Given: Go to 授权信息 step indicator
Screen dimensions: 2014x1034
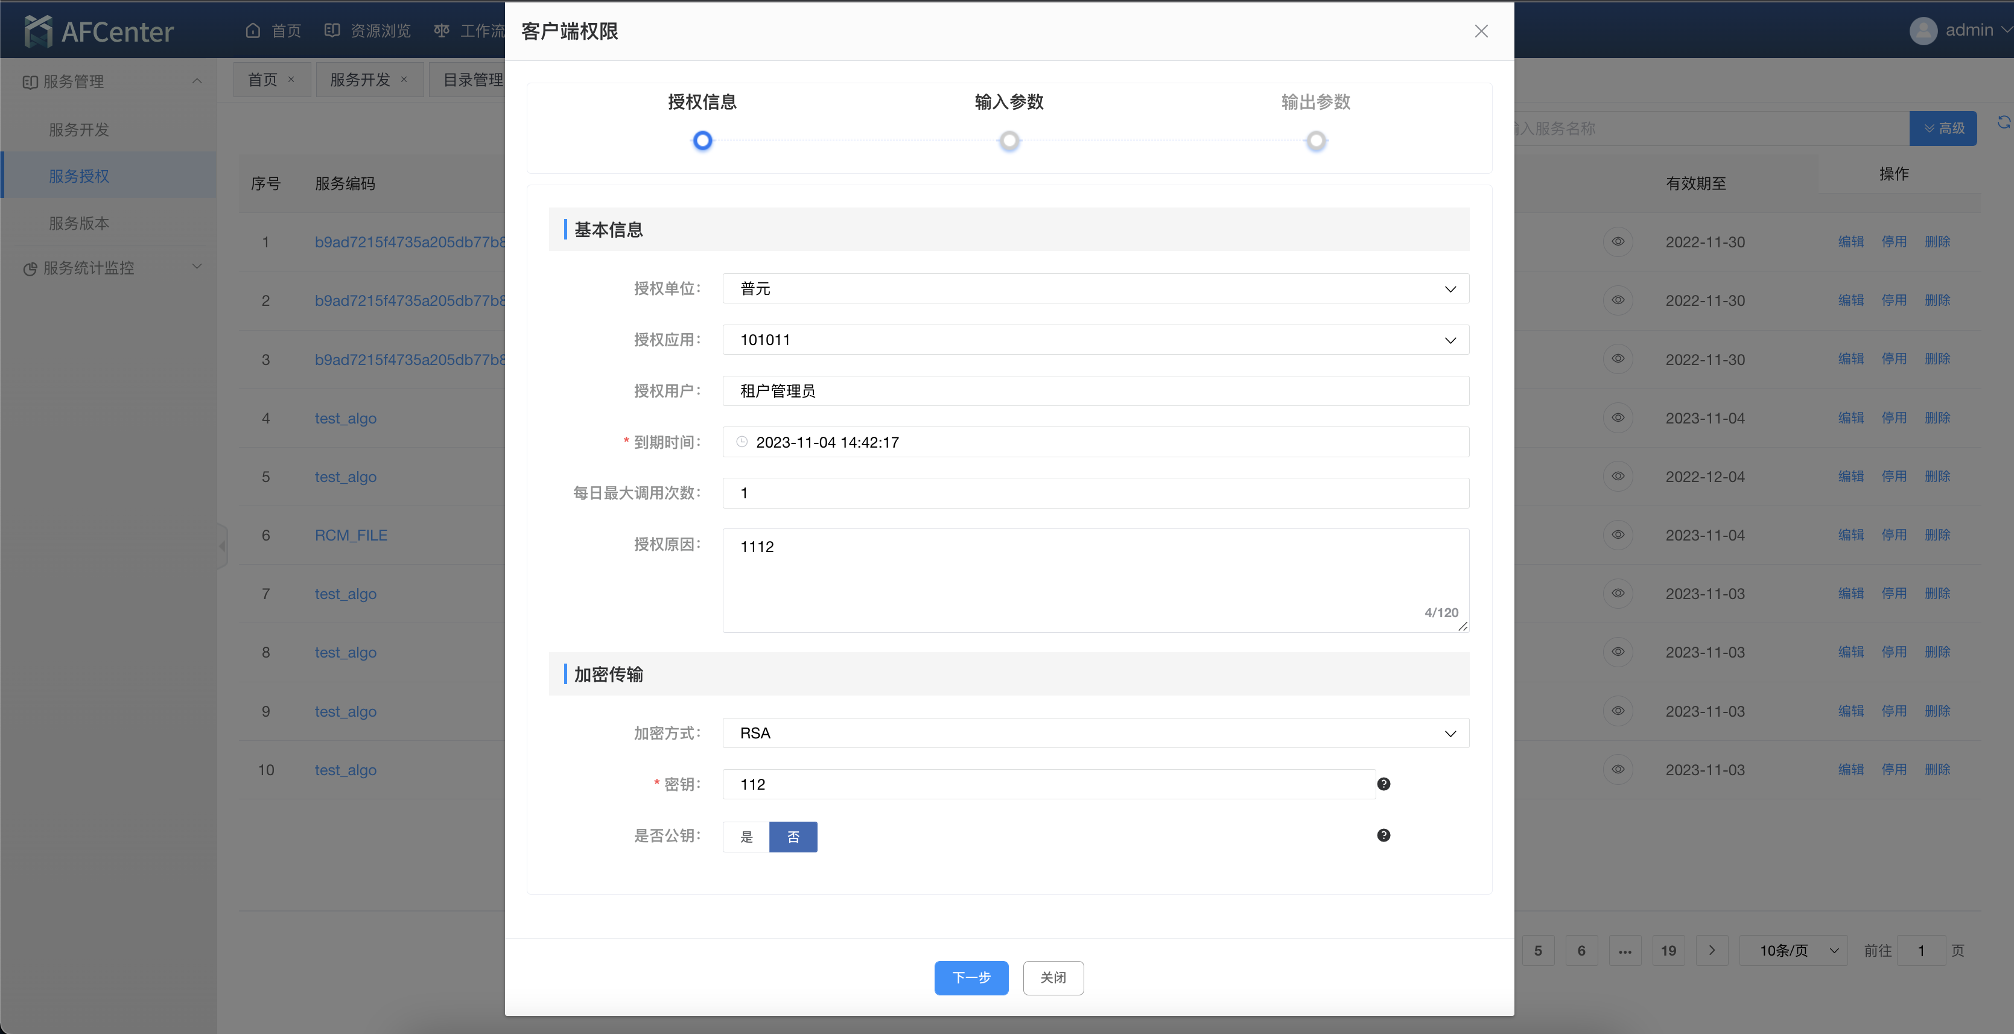Looking at the screenshot, I should pyautogui.click(x=702, y=141).
